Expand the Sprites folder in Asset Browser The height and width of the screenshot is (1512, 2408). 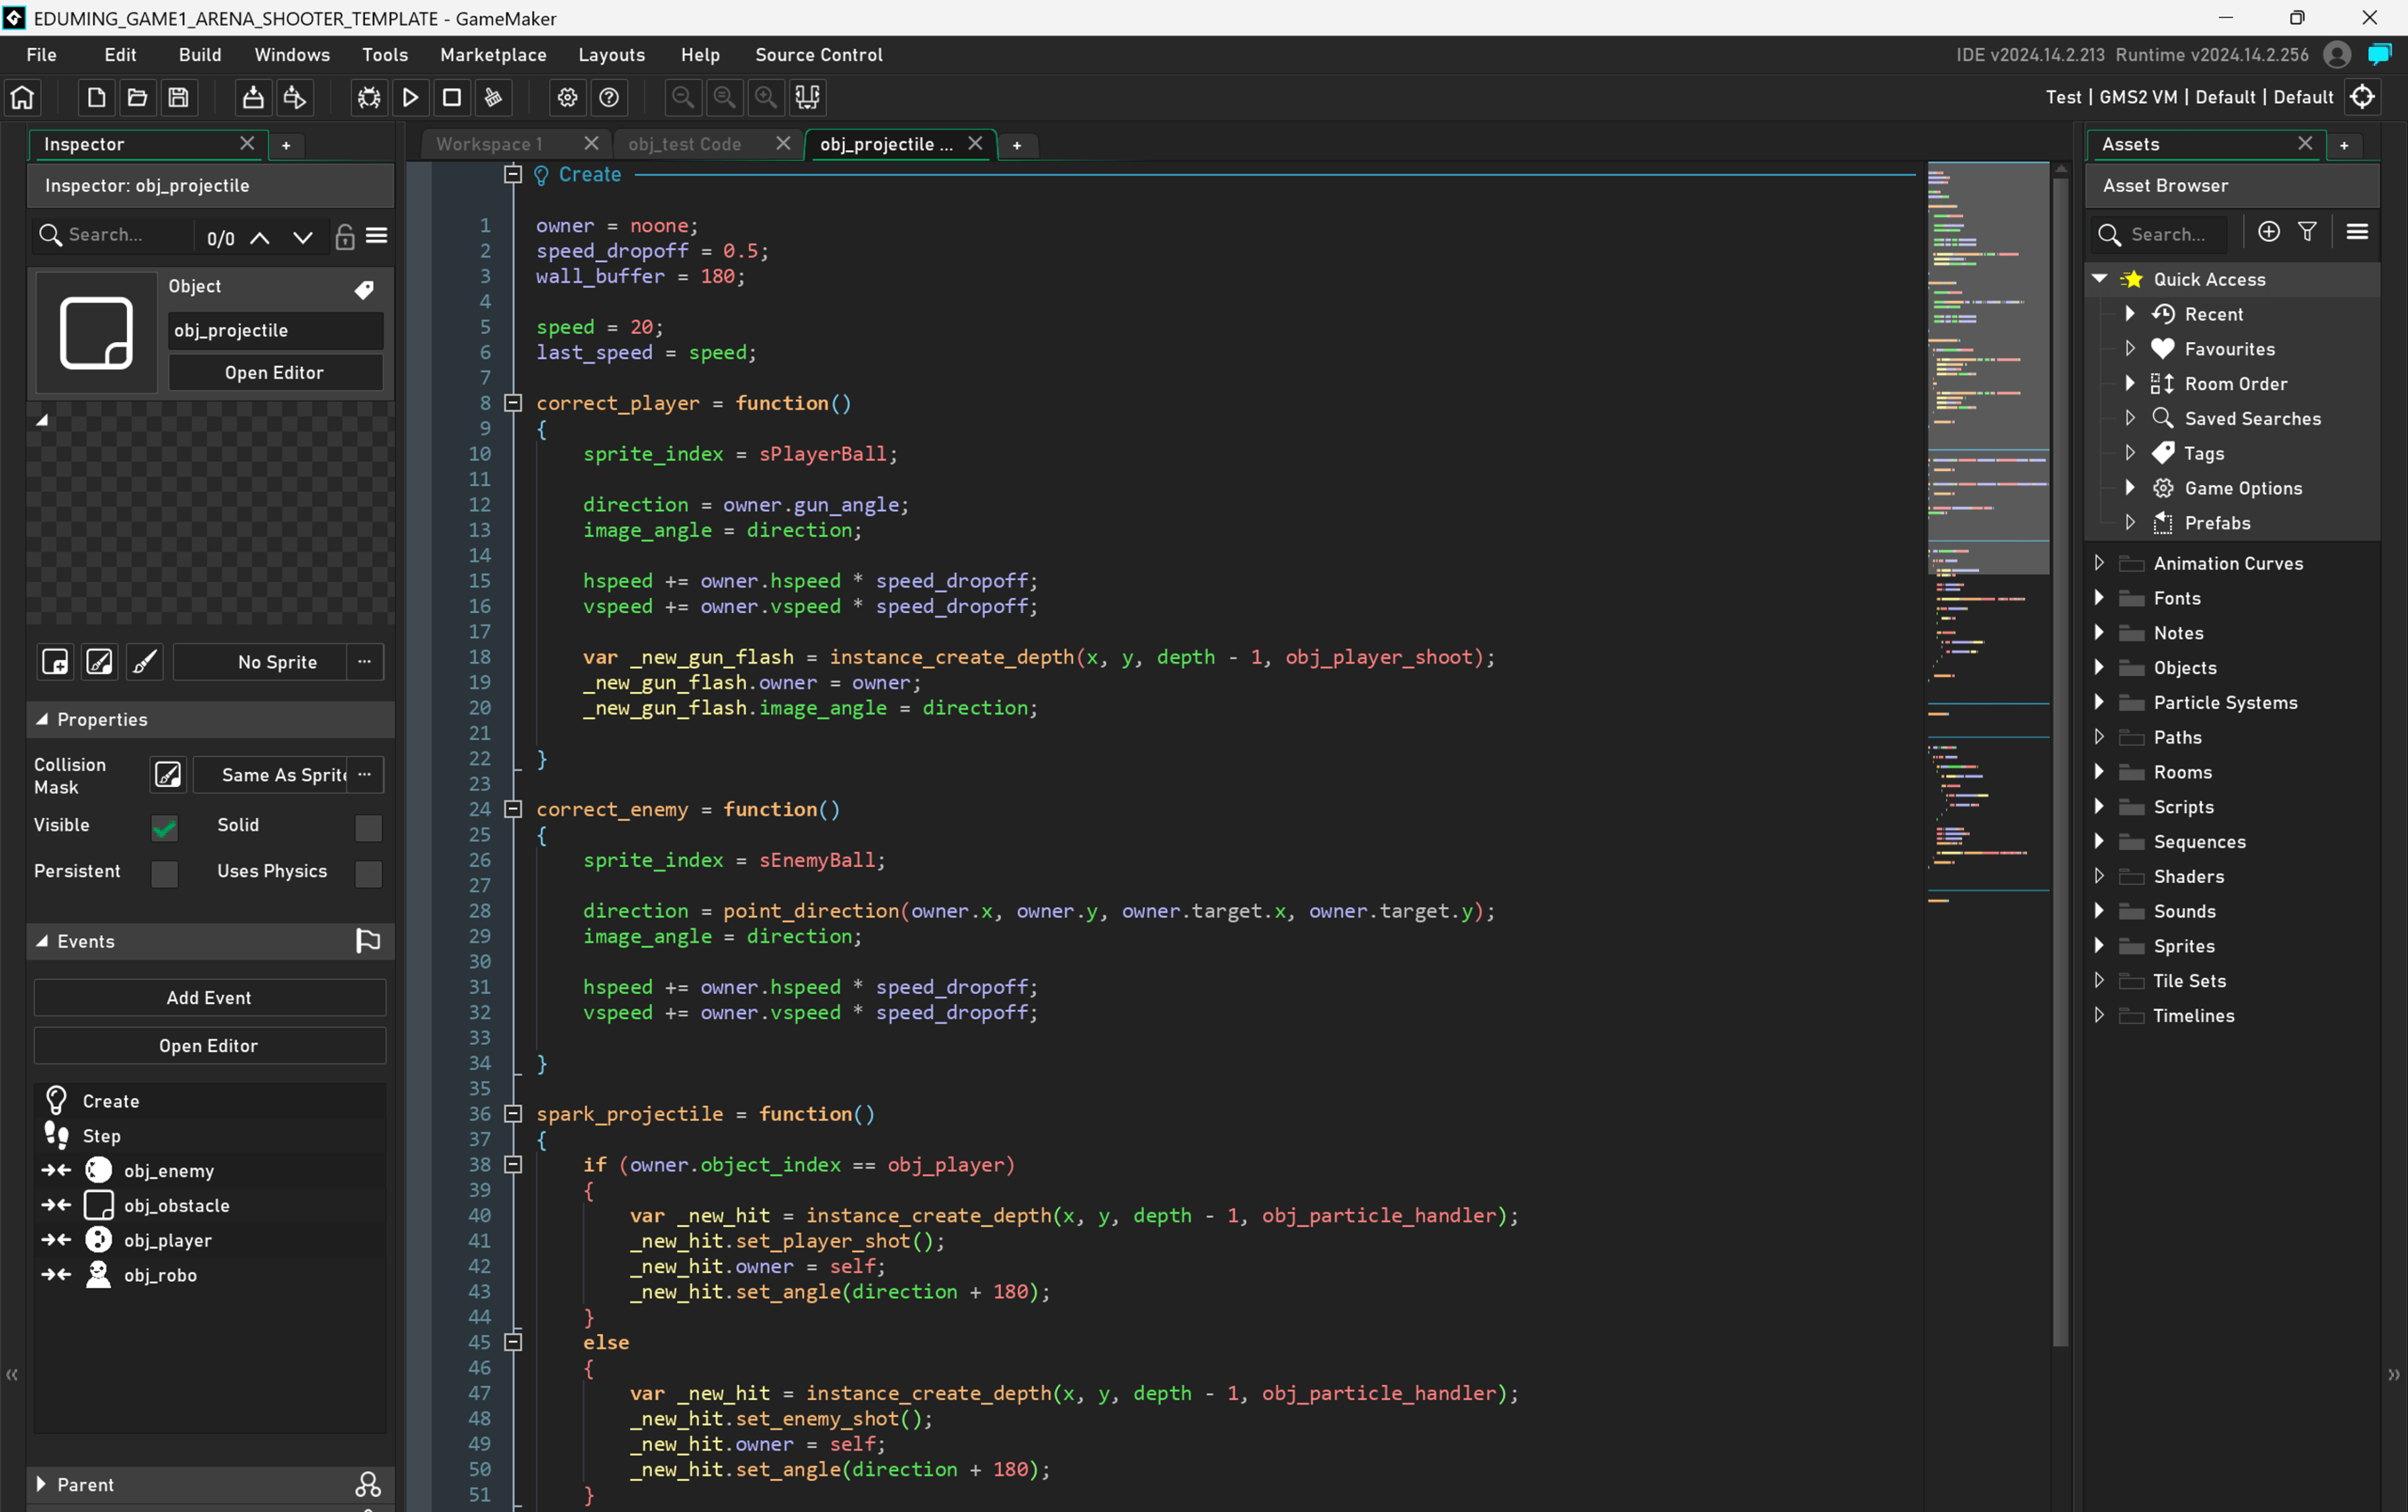(x=2099, y=946)
